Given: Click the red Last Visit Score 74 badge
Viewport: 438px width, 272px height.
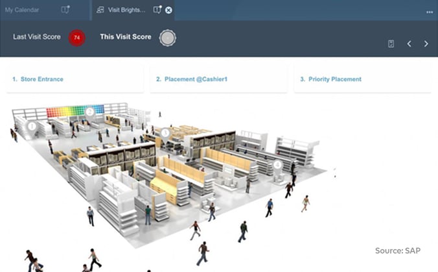Looking at the screenshot, I should pyautogui.click(x=77, y=38).
